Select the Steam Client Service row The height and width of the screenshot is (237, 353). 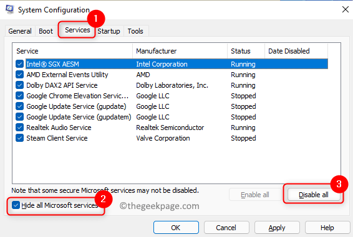pyautogui.click(x=172, y=138)
